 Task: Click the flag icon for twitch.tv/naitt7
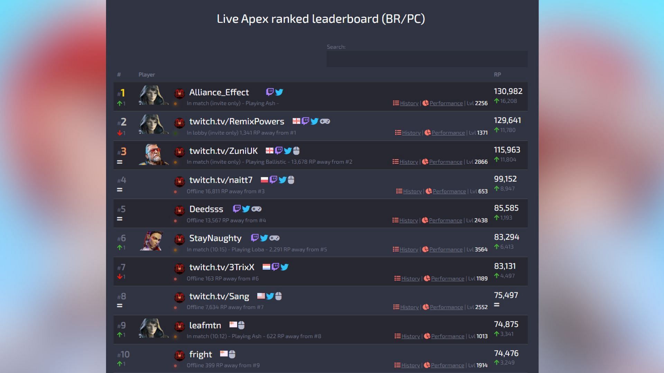[x=264, y=180]
